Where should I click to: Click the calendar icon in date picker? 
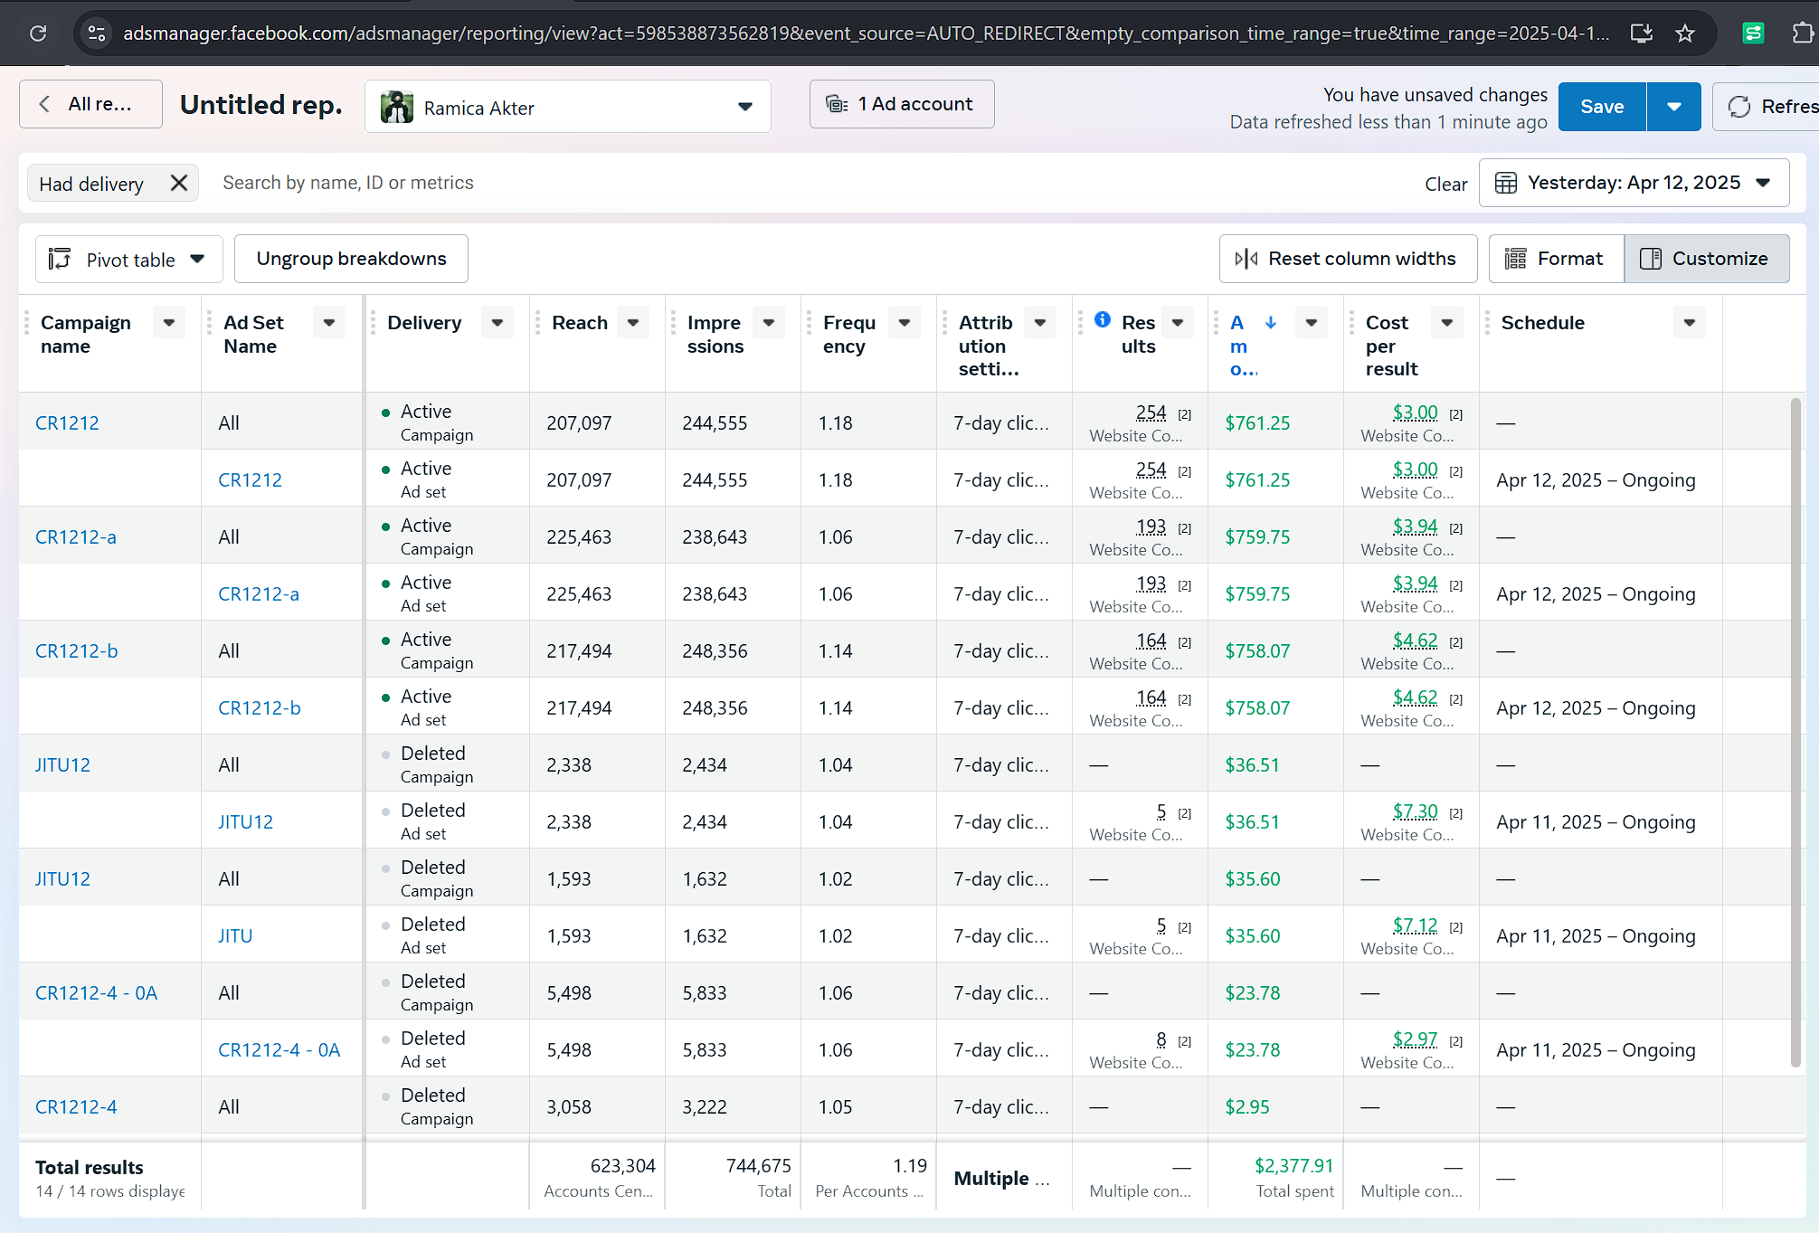click(1506, 183)
